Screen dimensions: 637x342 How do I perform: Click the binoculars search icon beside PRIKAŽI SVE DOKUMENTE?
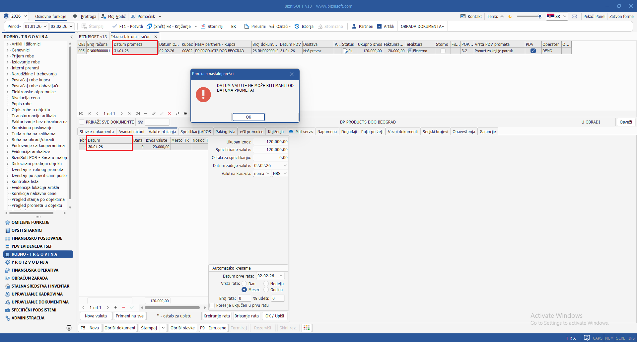(x=141, y=122)
